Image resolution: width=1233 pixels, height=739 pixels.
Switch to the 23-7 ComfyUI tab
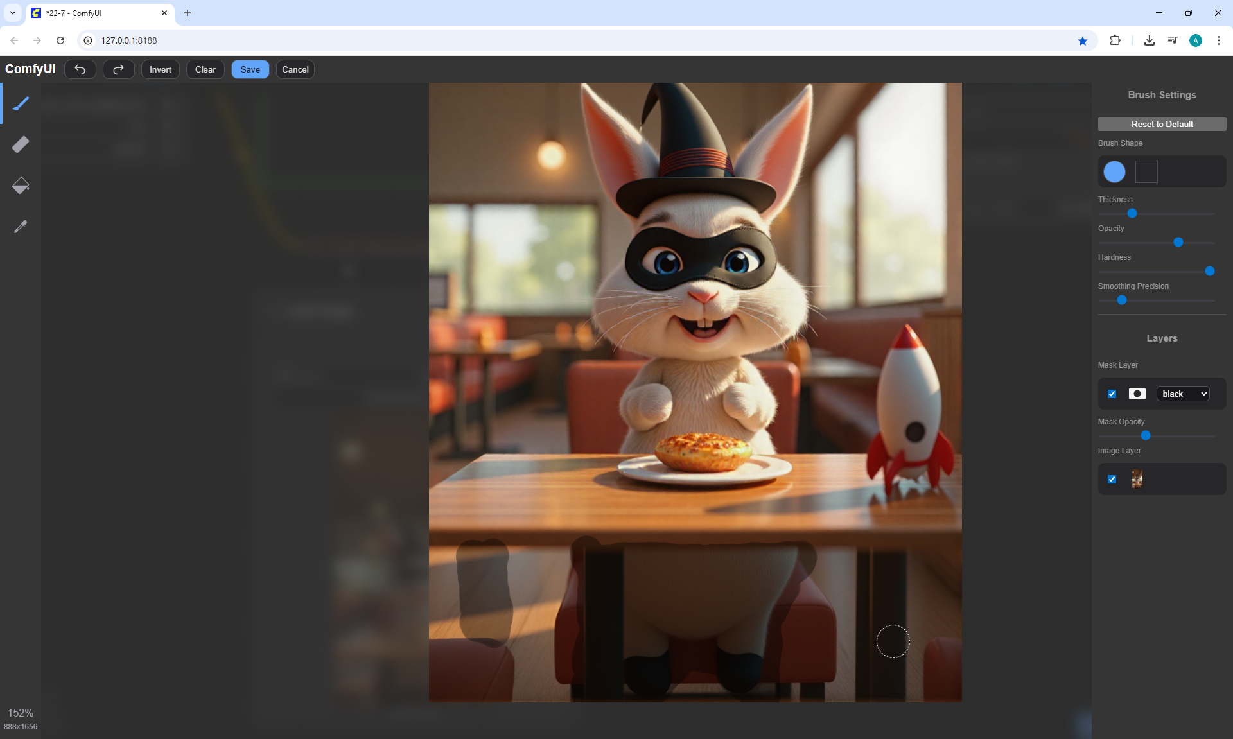(96, 13)
